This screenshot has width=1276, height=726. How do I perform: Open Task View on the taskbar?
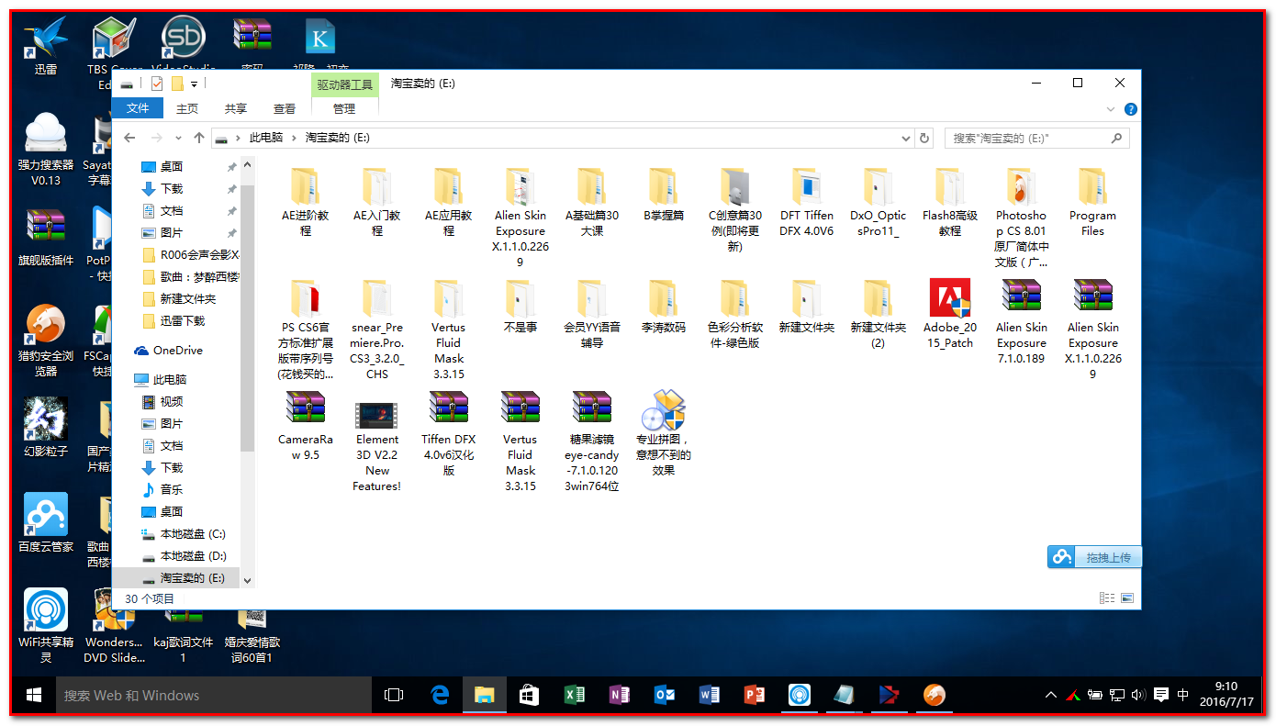tap(394, 696)
